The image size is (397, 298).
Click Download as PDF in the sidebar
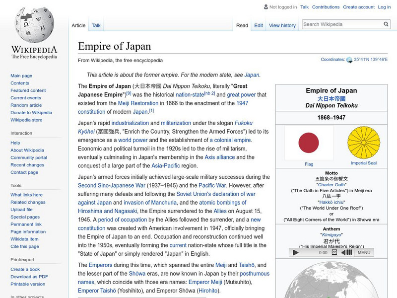30,276
